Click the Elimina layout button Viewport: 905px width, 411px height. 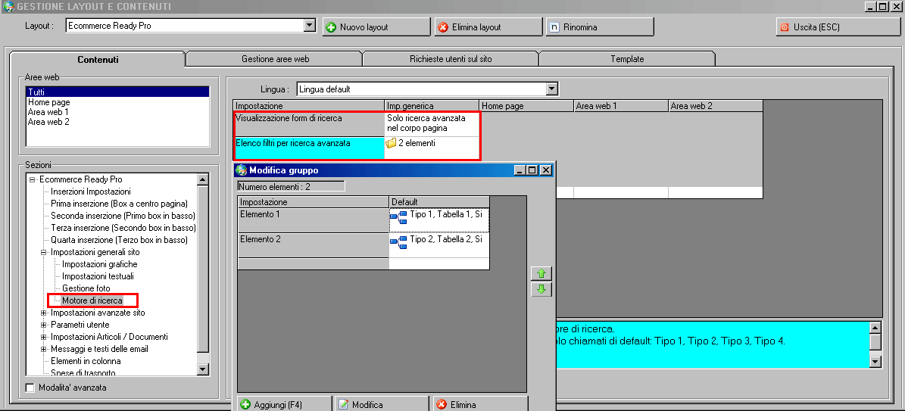pos(488,27)
